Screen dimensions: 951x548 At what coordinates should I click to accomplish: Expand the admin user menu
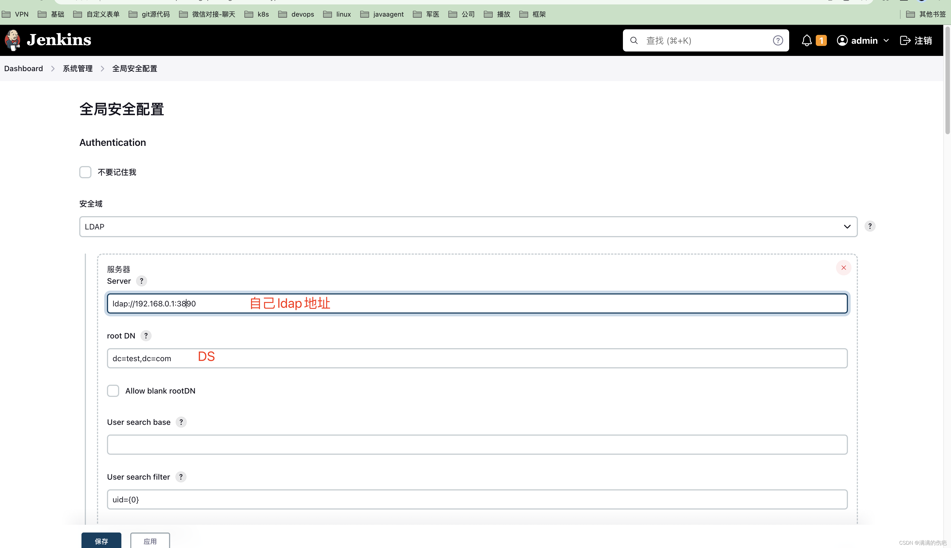pos(863,40)
